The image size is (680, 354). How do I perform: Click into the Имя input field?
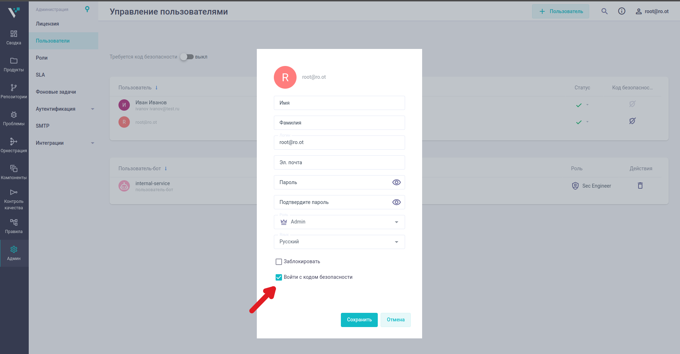[339, 103]
